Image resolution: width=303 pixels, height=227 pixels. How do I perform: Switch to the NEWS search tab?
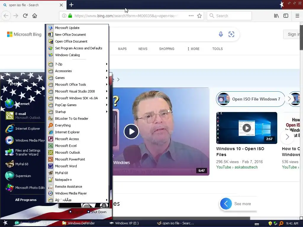(143, 49)
